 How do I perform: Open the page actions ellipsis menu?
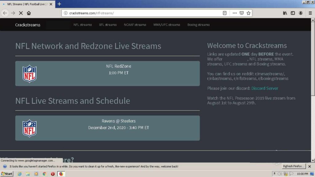(234, 13)
